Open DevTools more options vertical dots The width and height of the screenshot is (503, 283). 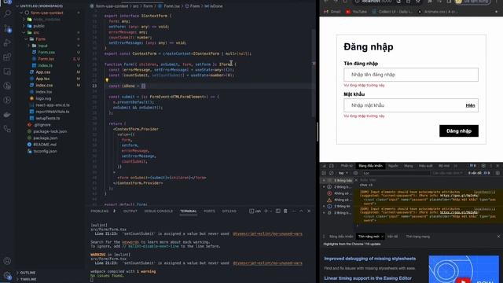pos(490,166)
